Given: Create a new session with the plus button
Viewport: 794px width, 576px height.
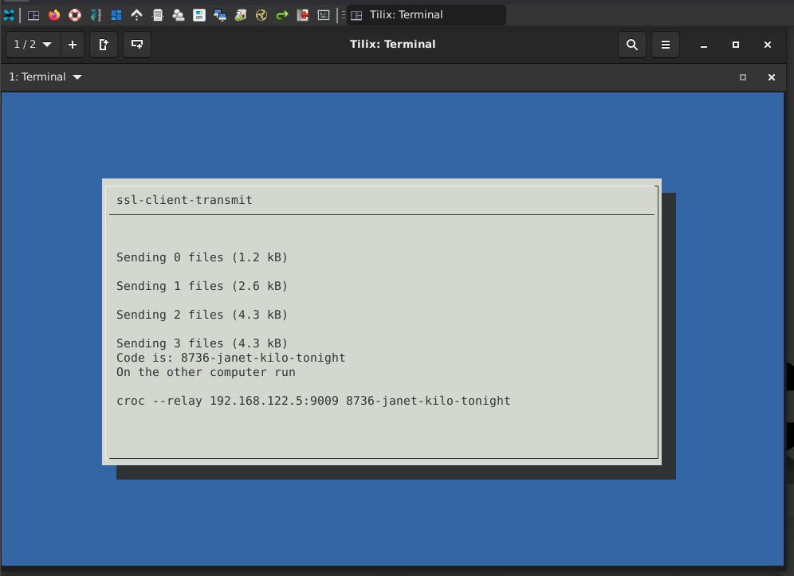Looking at the screenshot, I should 72,45.
